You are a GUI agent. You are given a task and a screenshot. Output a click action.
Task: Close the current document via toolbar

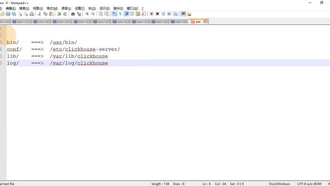(20, 14)
